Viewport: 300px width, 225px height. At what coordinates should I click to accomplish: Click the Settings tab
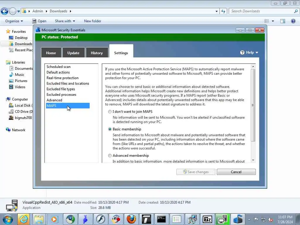click(121, 51)
